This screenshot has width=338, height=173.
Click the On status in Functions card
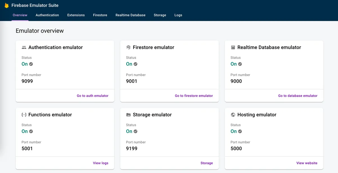pyautogui.click(x=25, y=131)
